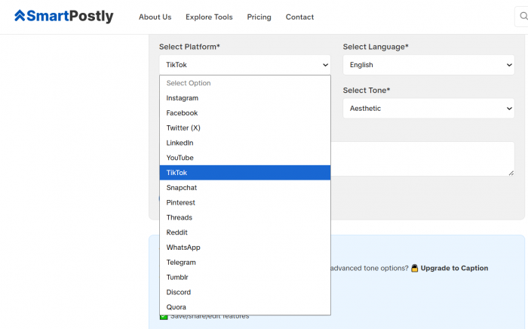Select Quora option
Viewport: 528px width, 329px height.
245,307
